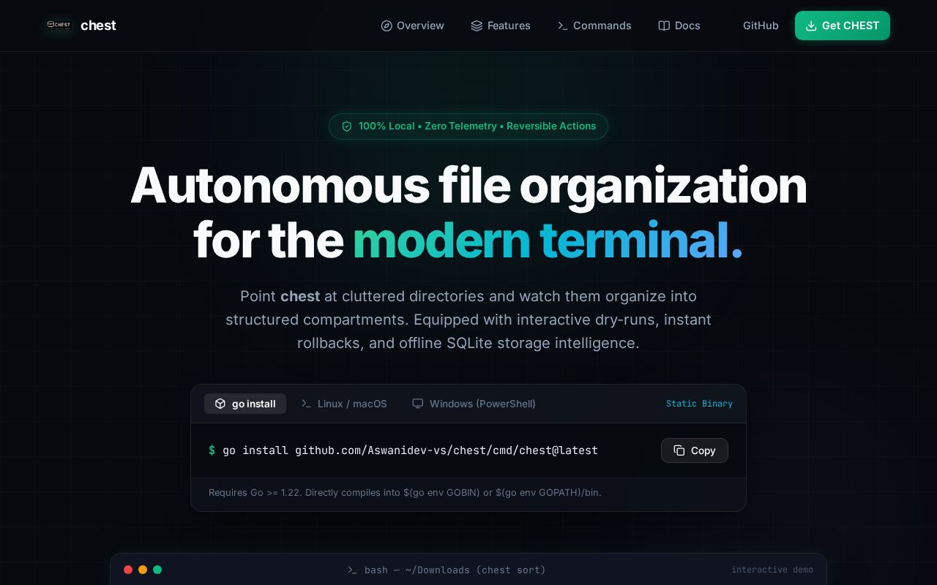937x585 pixels.
Task: Switch to the Linux / macOS tab
Action: [344, 404]
